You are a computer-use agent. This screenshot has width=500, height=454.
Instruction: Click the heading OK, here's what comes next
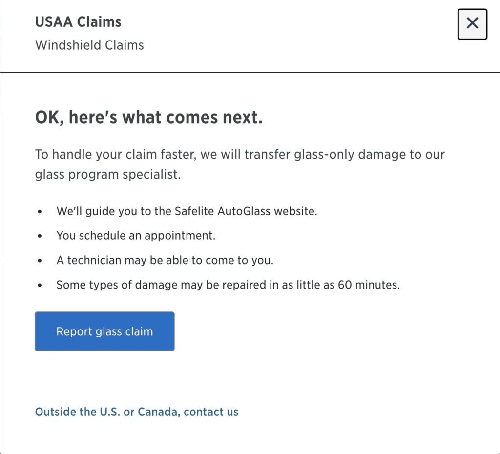(x=148, y=117)
